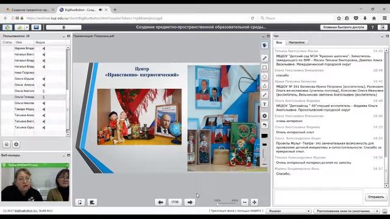Open the upload presentation dialog
The image size is (390, 219).
pyautogui.click(x=80, y=203)
